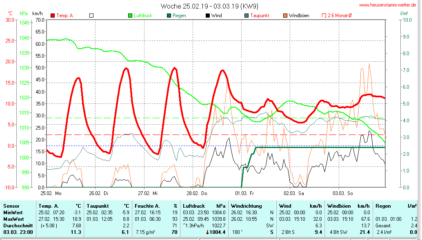Image resolution: width=422 pixels, height=240 pixels.
Task: Click the Sensor header in the data table
Action: tap(11, 206)
